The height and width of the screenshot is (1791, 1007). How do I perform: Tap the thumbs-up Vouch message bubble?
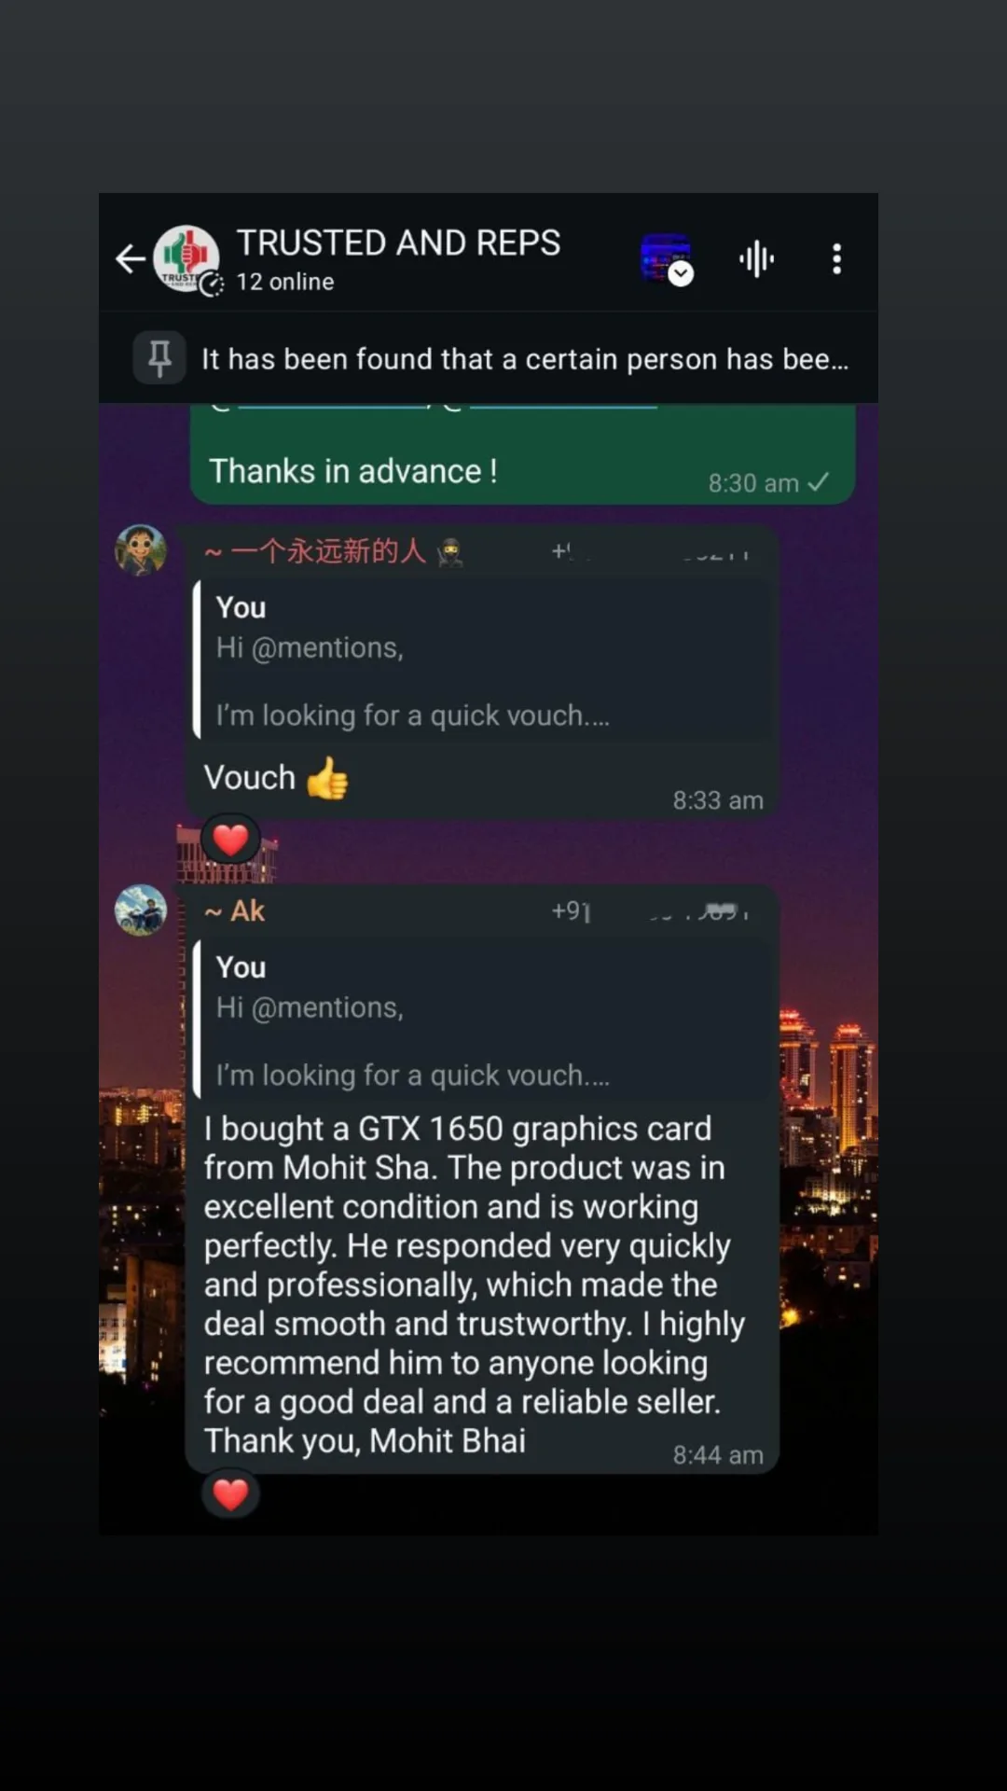pyautogui.click(x=482, y=673)
